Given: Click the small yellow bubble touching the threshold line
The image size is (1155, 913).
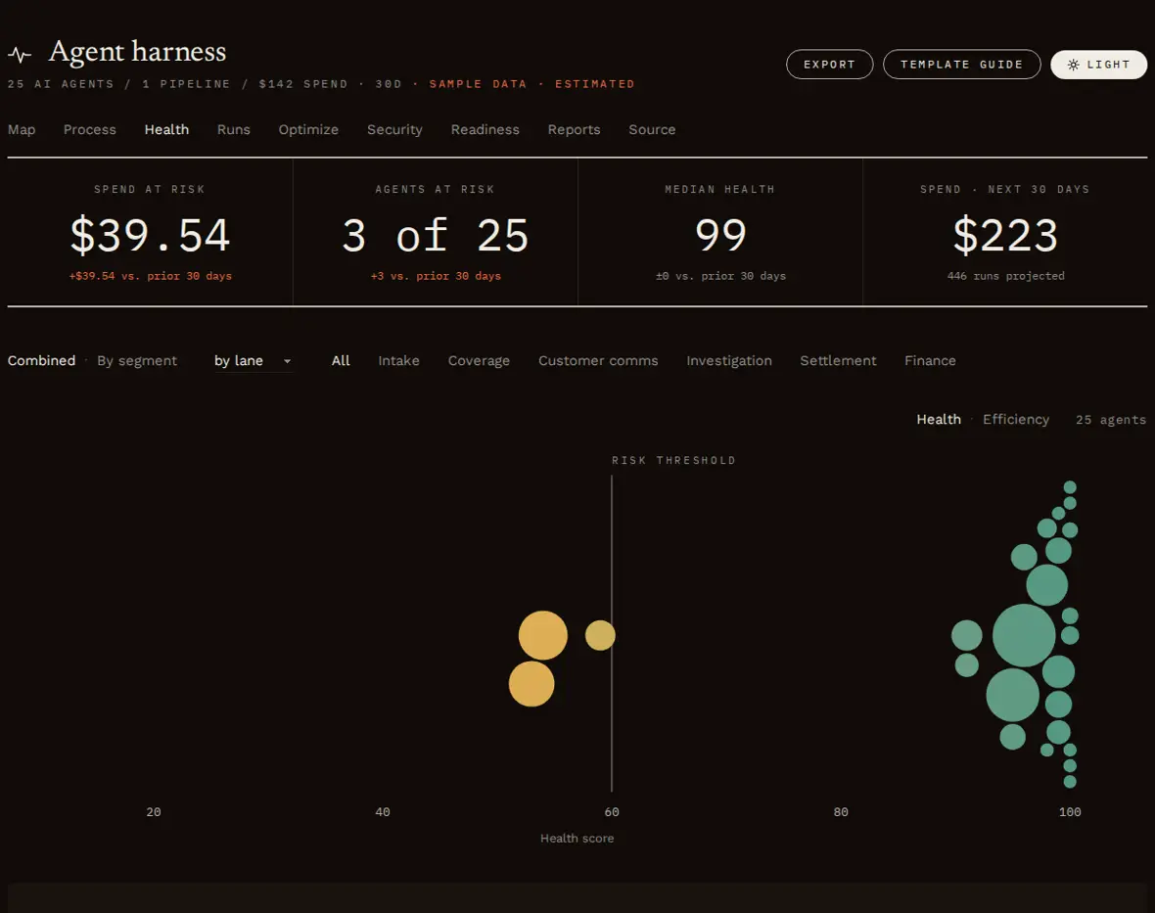Looking at the screenshot, I should point(600,635).
